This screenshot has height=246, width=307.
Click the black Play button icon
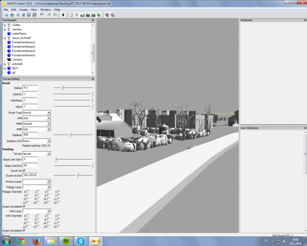point(63,15)
